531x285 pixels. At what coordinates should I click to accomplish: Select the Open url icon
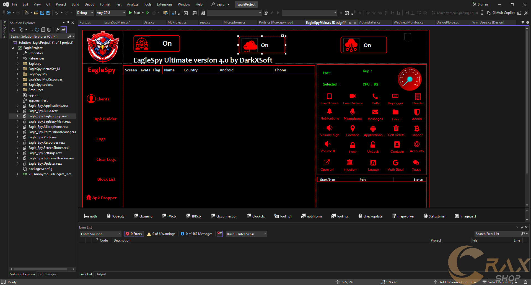(327, 162)
